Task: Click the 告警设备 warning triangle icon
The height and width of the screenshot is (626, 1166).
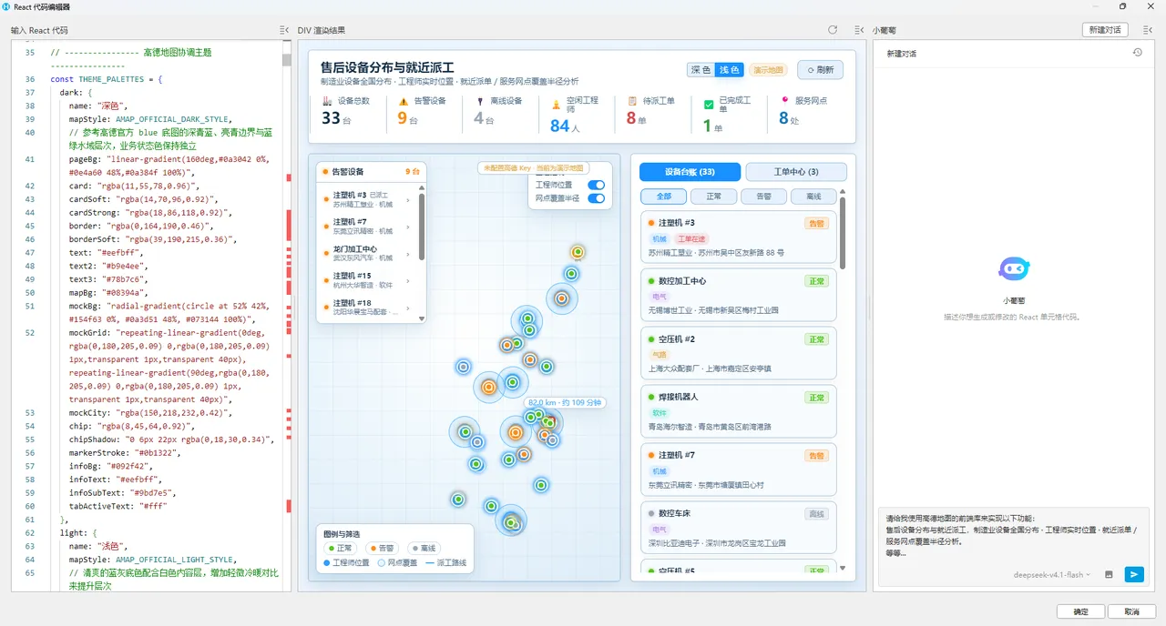Action: [x=404, y=101]
